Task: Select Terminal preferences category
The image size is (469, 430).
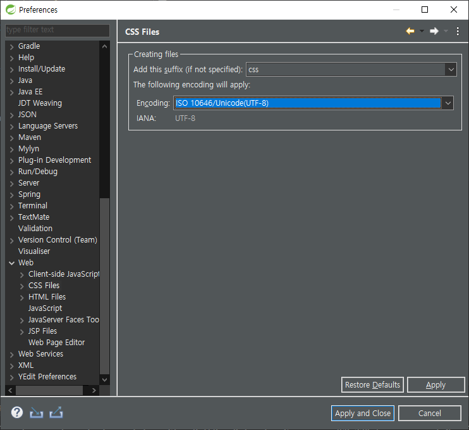Action: tap(33, 206)
